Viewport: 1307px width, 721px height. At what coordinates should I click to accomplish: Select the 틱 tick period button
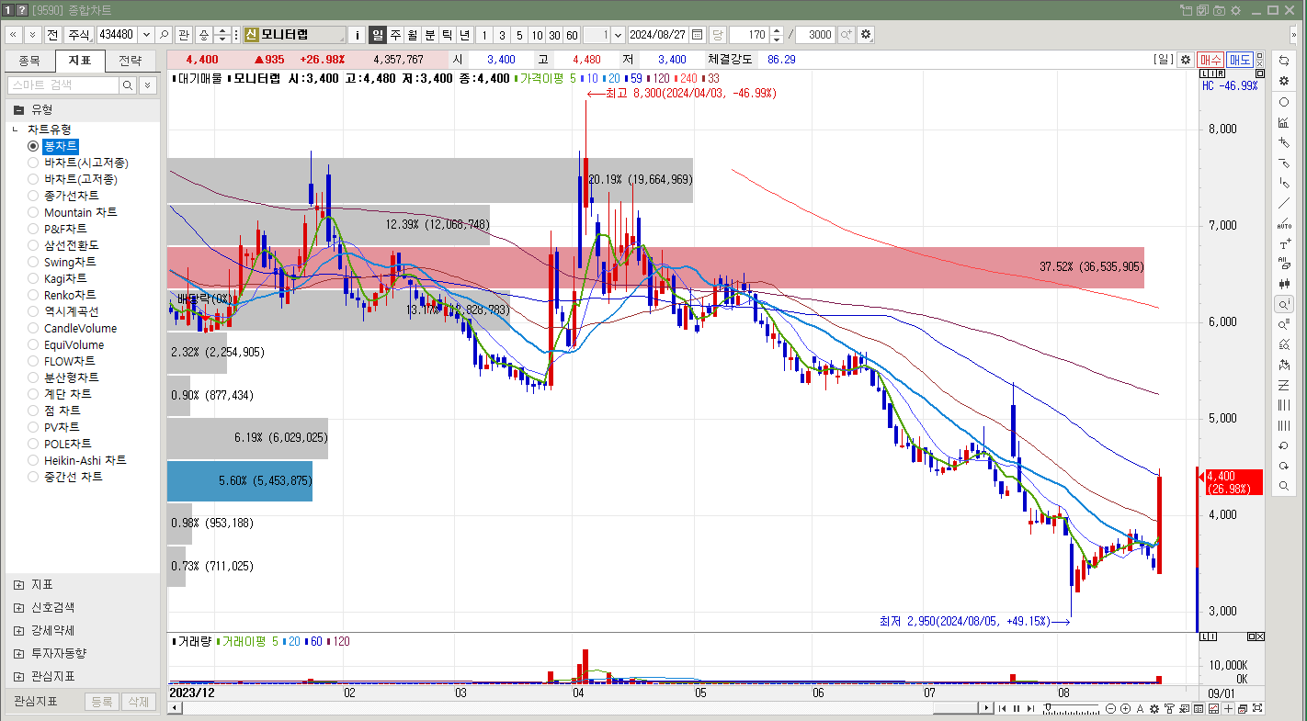[x=448, y=35]
